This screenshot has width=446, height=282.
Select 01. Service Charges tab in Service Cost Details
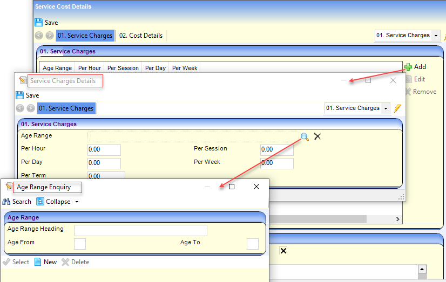(x=85, y=36)
